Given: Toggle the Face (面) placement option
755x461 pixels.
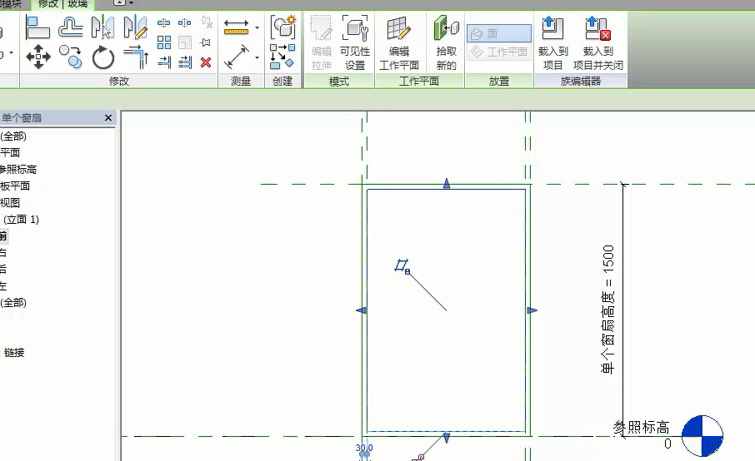Looking at the screenshot, I should click(x=498, y=33).
